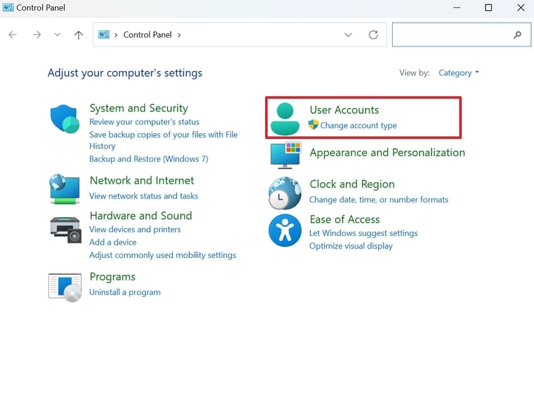
Task: Open Appearance and Personalization category
Action: click(x=387, y=152)
